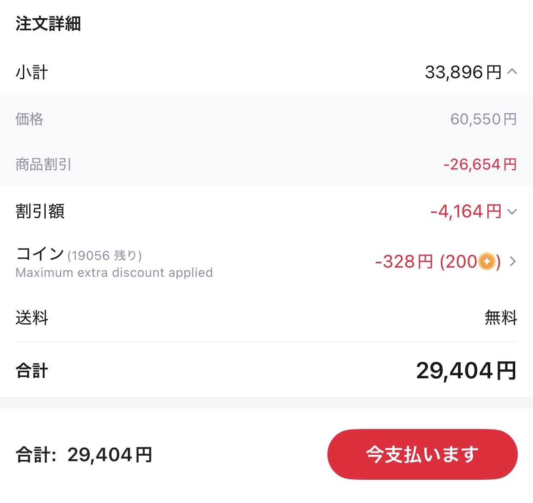Screen dimensions: 533x503
Task: Select the bold 合計 29,404円 amount
Action: point(466,371)
